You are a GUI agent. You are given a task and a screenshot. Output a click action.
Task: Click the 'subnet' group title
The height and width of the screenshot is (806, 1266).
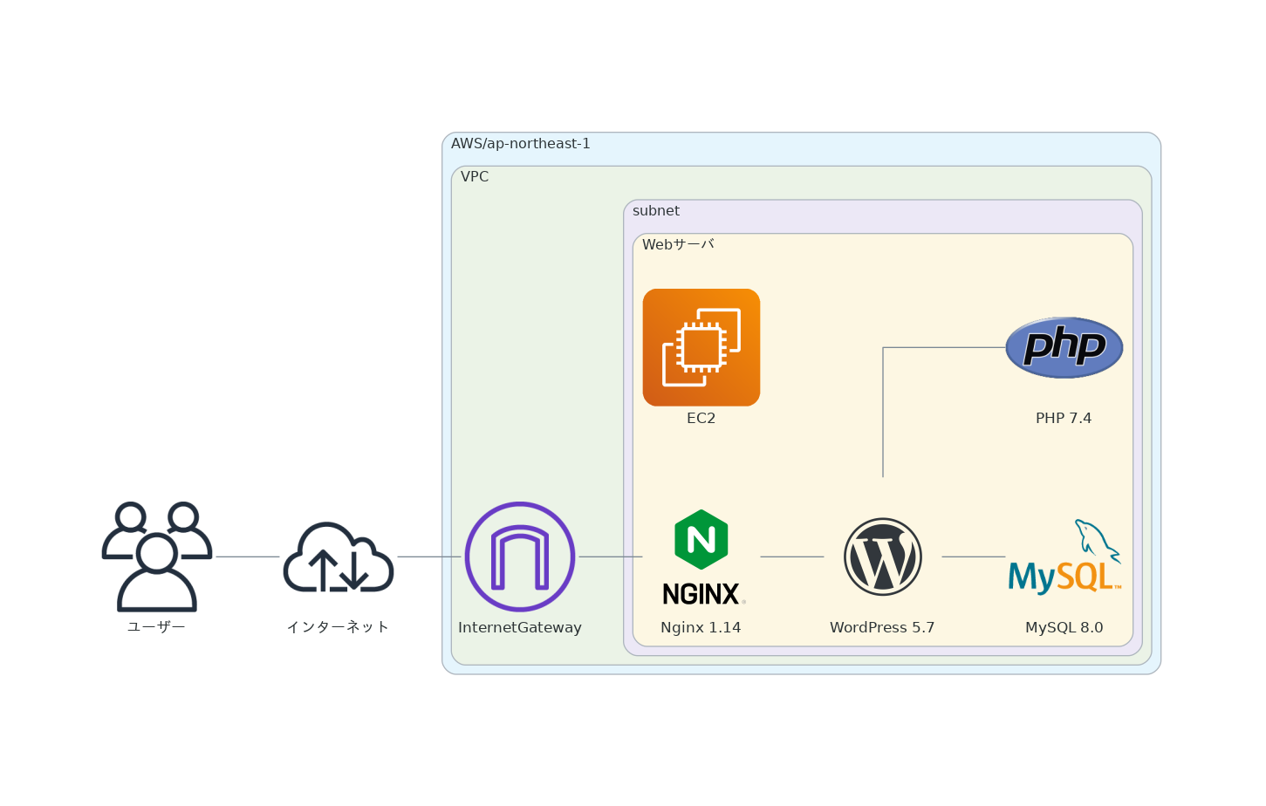tap(656, 210)
